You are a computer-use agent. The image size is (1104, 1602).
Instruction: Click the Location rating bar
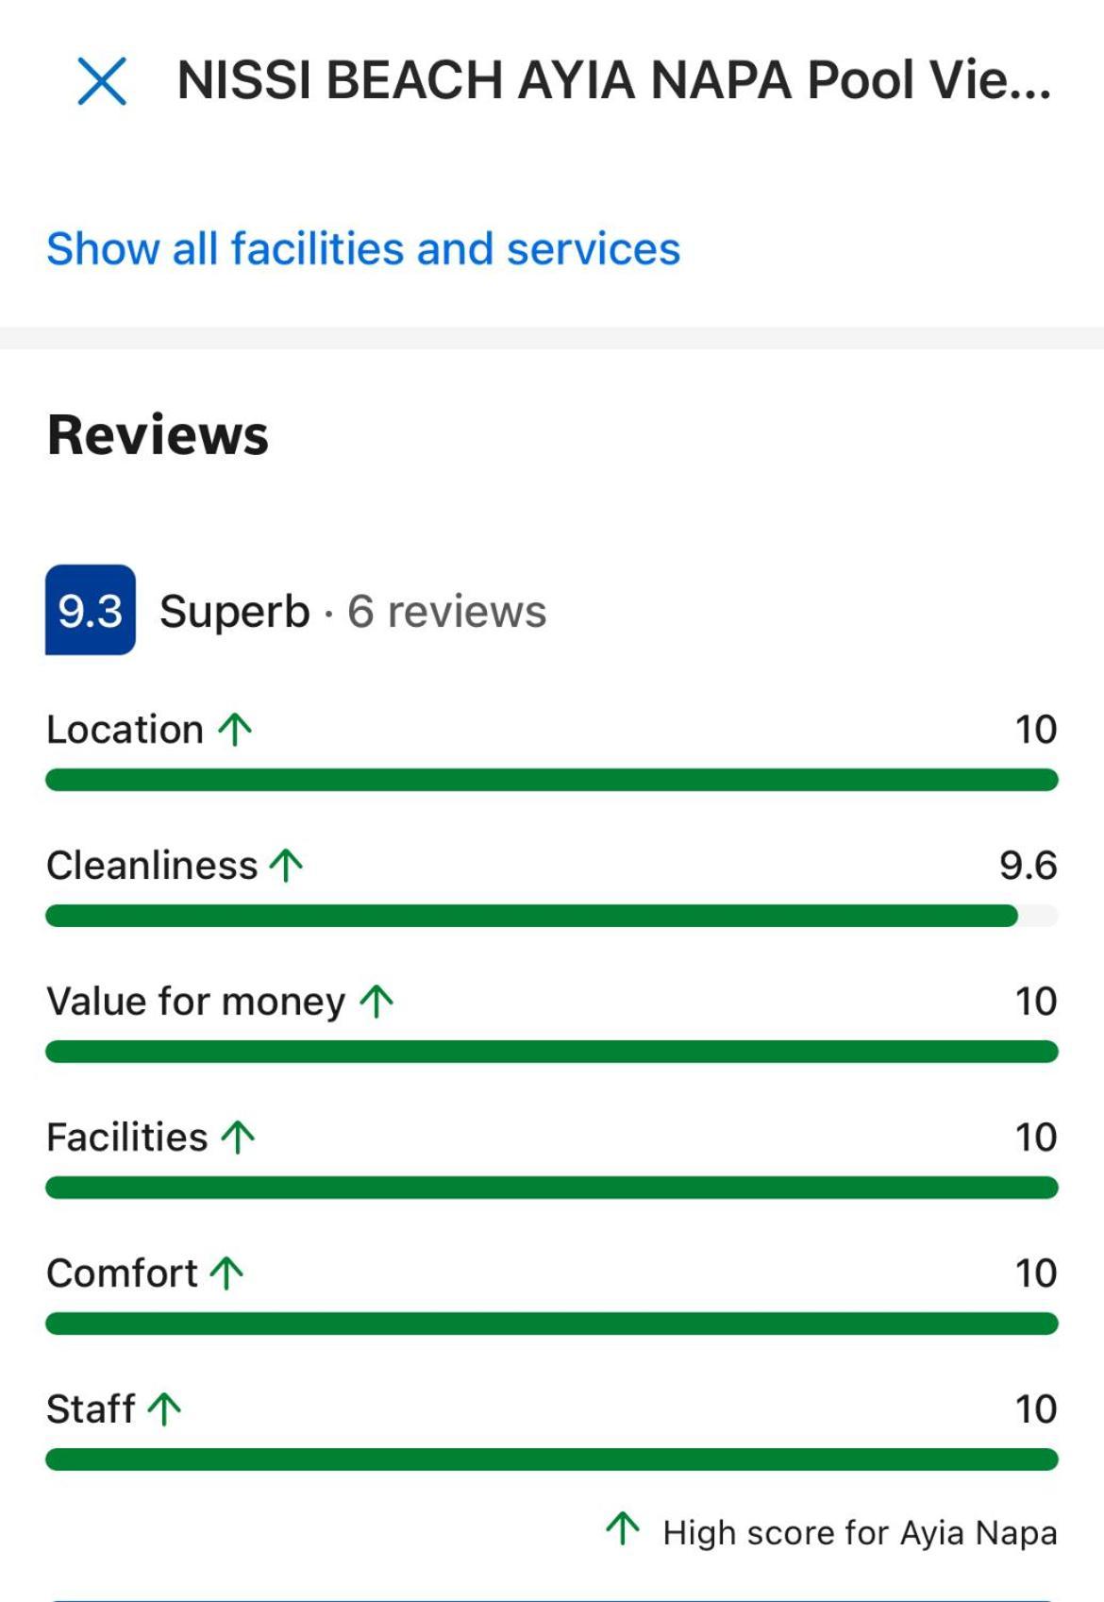coord(552,780)
